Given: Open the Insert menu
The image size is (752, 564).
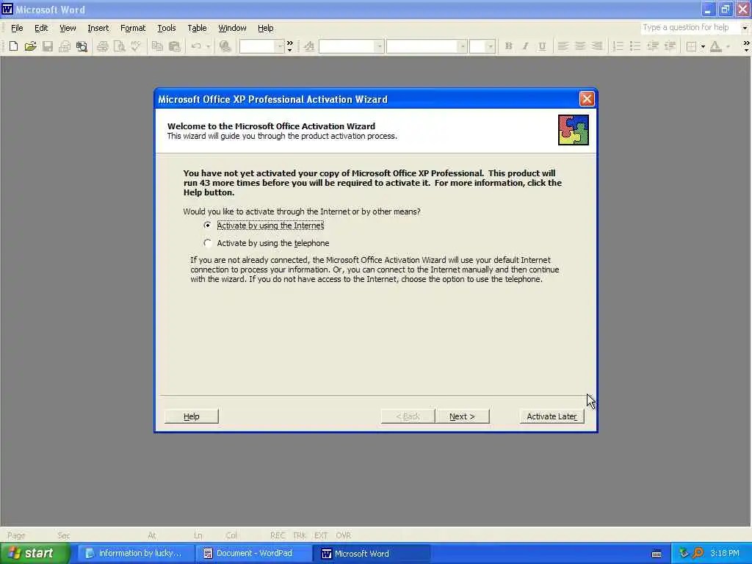Looking at the screenshot, I should pyautogui.click(x=98, y=28).
